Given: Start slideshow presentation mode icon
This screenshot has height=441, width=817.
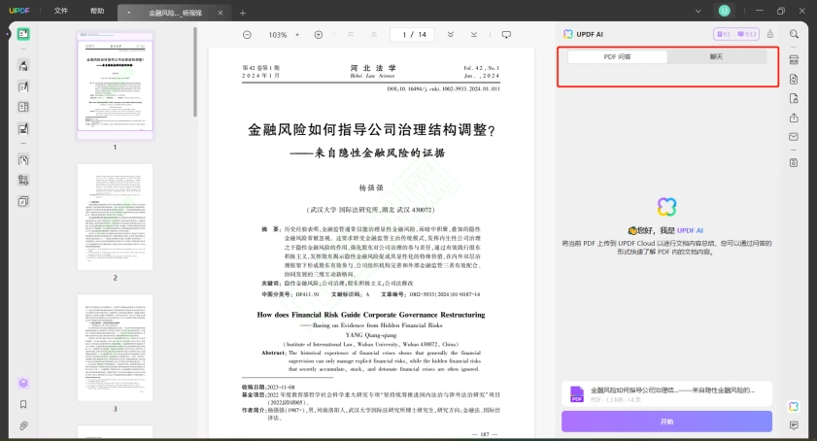Looking at the screenshot, I should (x=506, y=35).
